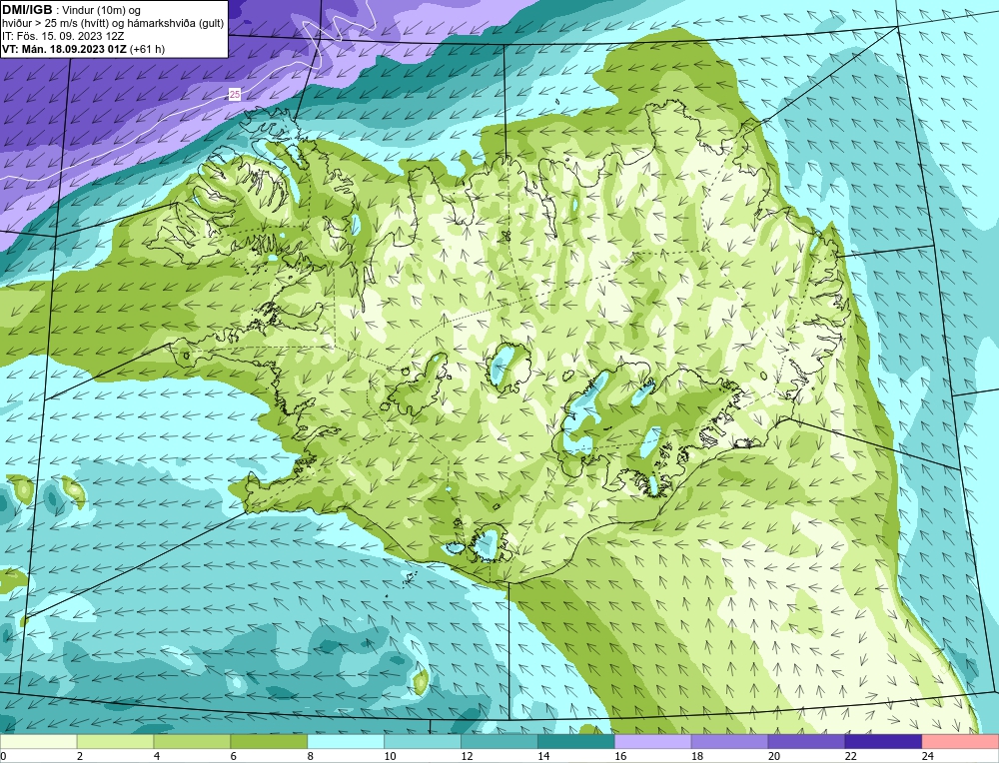999x763 pixels.
Task: Click the dark teal 14-16 m/s legend swatch
Action: click(576, 742)
